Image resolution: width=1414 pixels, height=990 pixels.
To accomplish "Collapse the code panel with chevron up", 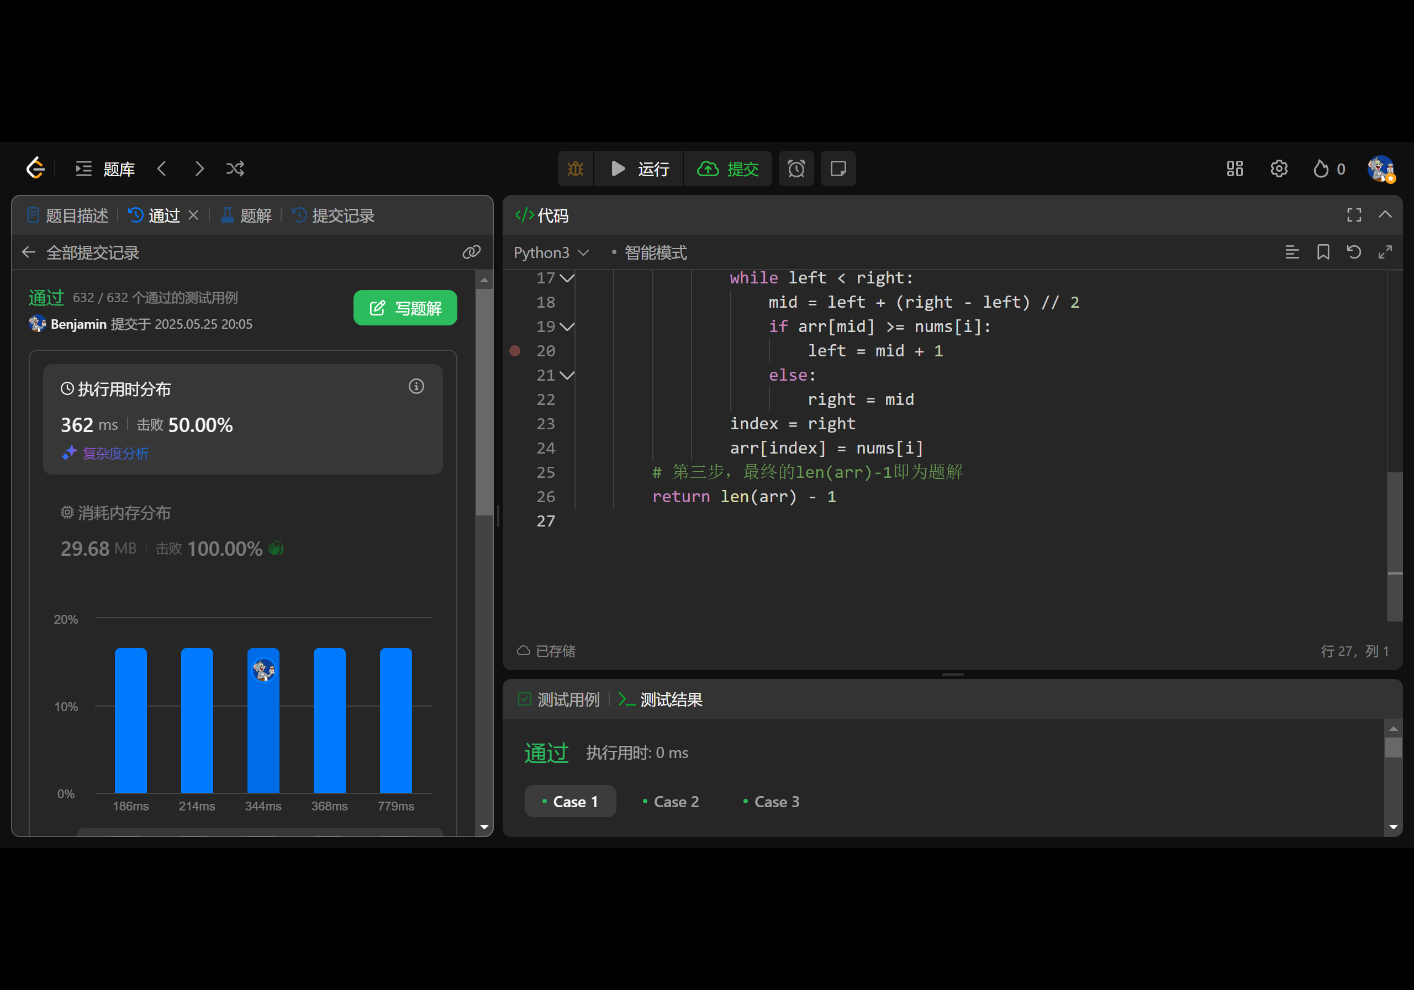I will coord(1385,214).
